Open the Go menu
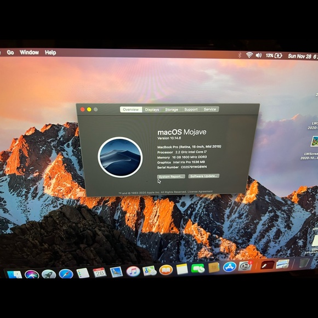The height and width of the screenshot is (318, 318). pyautogui.click(x=10, y=53)
